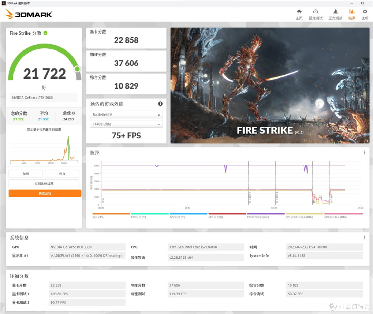373x314 pixels.
Task: Click the best score info icon
Action: pos(74,113)
